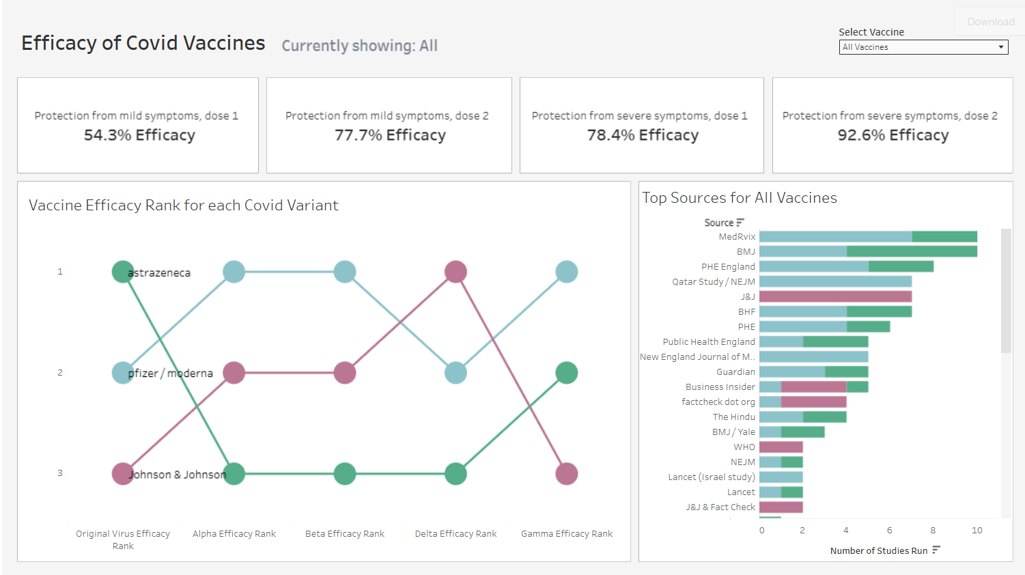Select the blue Alpha rank 1 circle
Viewport: 1025px width, 575px height.
click(x=234, y=272)
